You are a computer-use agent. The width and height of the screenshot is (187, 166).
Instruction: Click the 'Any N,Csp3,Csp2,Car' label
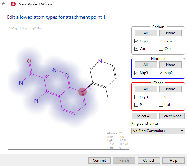[25, 28]
